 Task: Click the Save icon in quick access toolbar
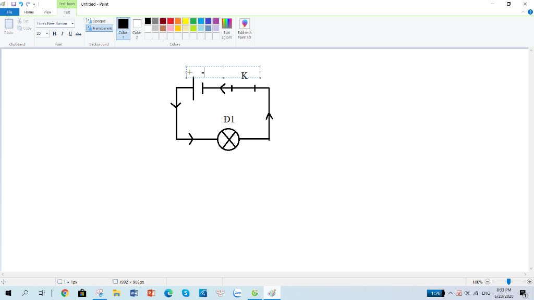point(14,4)
